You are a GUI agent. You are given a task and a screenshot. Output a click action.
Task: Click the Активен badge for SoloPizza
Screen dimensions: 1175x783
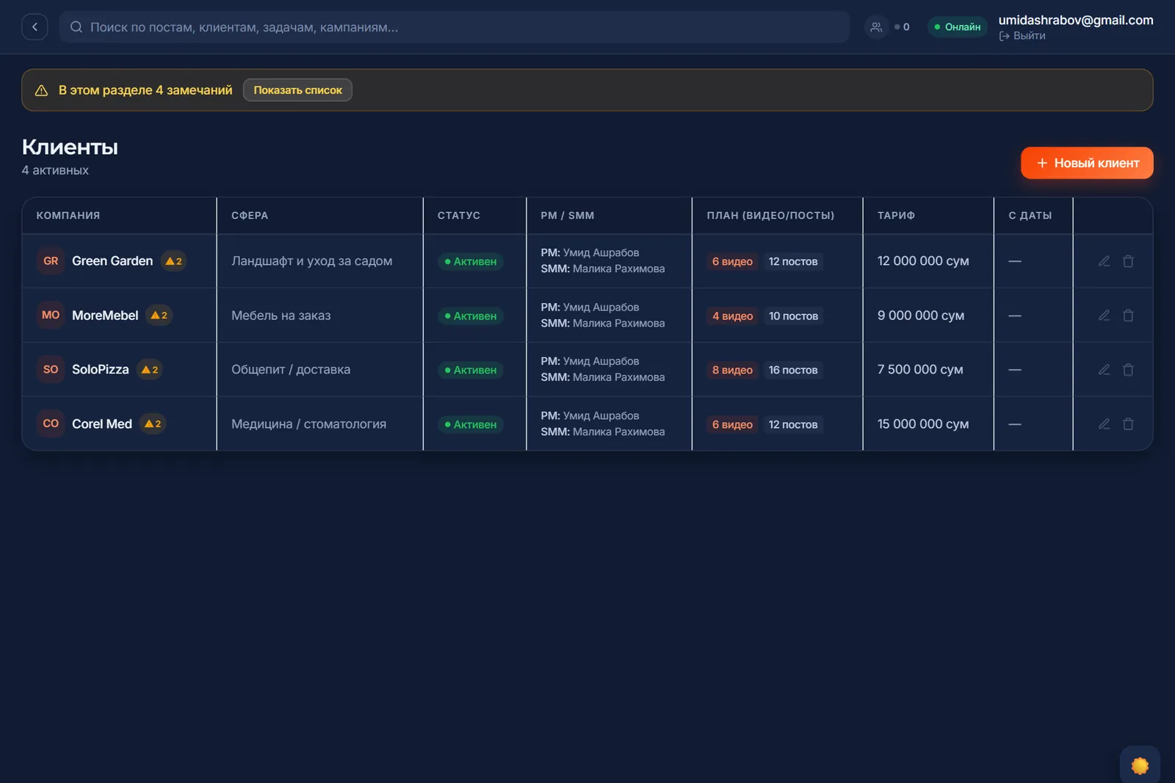click(x=471, y=370)
